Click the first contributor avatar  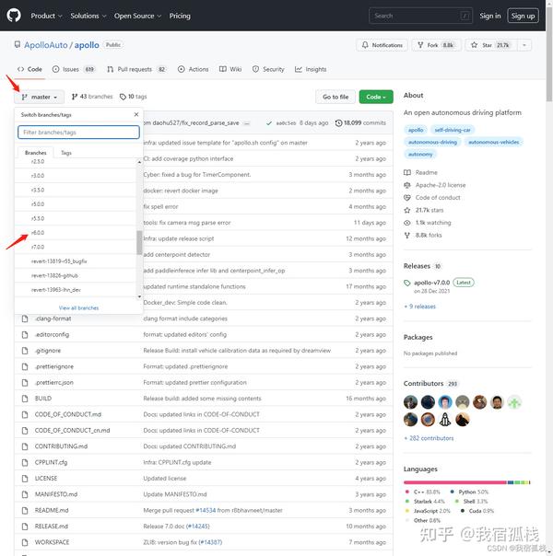(411, 402)
